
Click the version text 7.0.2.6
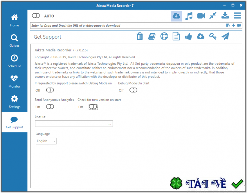click(x=82, y=50)
